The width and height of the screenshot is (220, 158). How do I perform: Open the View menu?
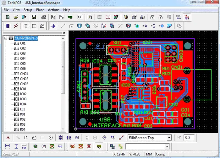coord(16,10)
